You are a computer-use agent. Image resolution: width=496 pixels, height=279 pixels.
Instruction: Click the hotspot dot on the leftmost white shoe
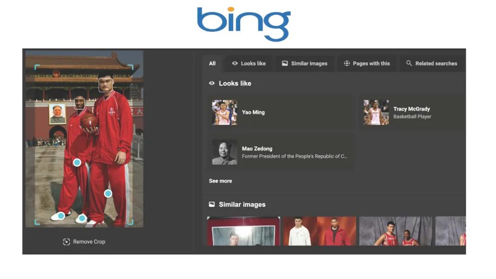pyautogui.click(x=61, y=216)
